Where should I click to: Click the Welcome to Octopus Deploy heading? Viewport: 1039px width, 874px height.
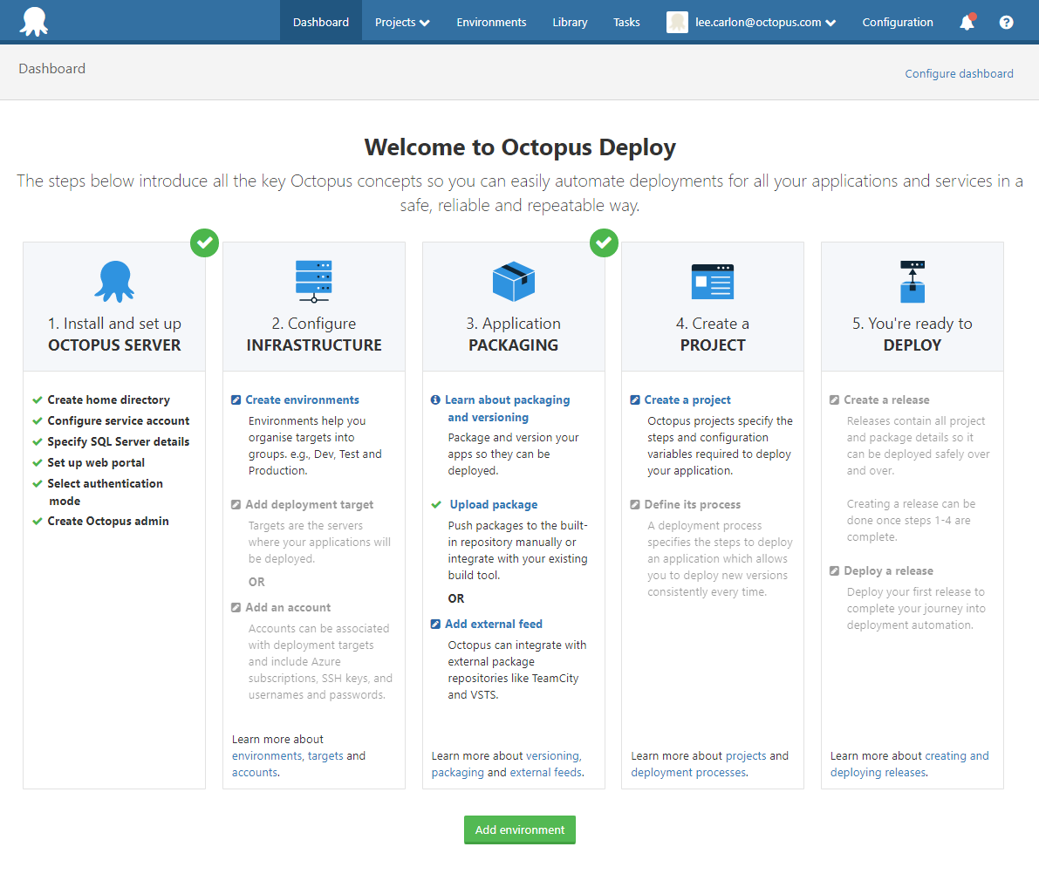pos(520,147)
